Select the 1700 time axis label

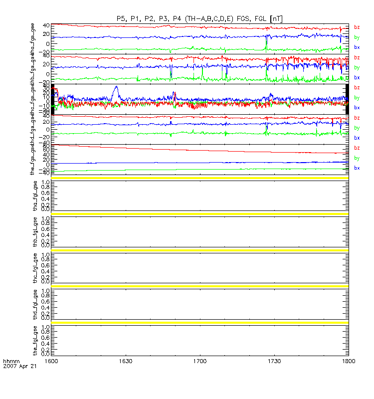[x=200, y=361]
